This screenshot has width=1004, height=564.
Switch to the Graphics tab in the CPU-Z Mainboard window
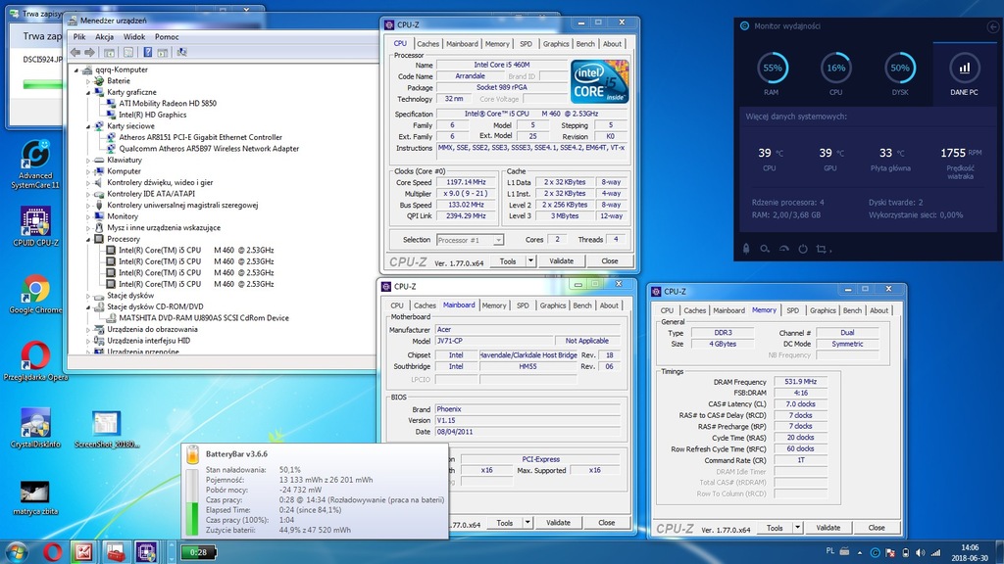pos(553,305)
